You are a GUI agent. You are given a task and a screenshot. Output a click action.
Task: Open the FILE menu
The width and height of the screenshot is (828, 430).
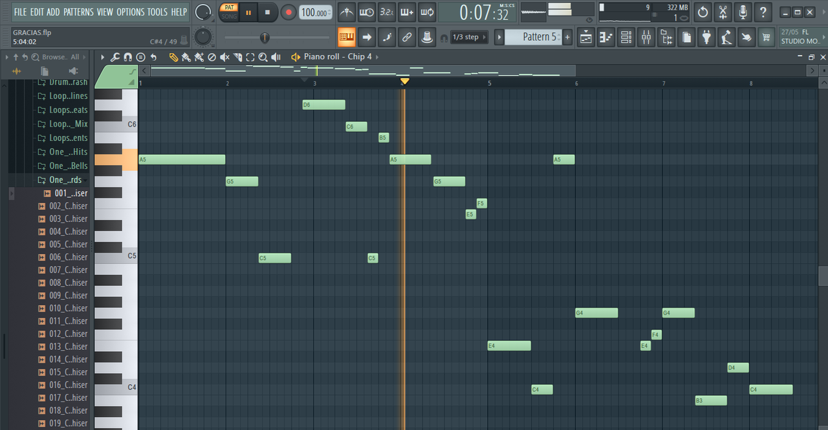point(20,12)
